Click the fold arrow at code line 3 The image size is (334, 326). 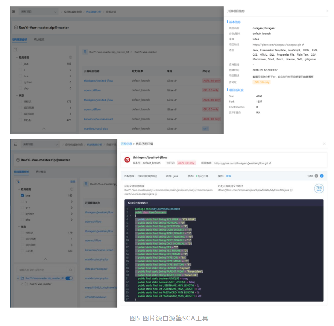[x=131, y=216]
